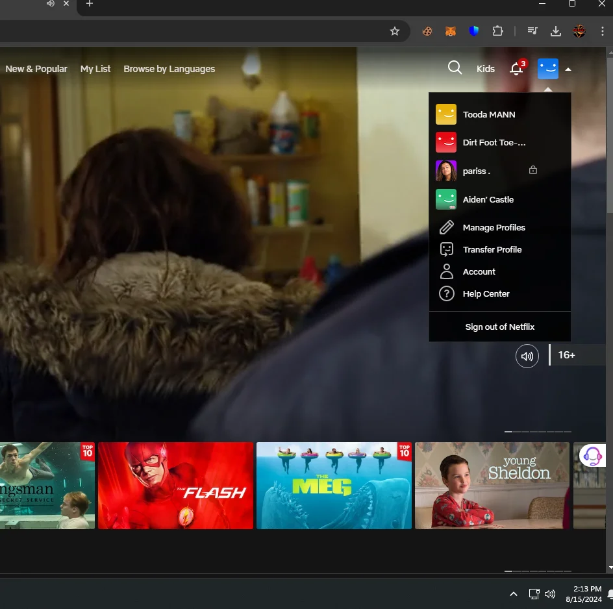Open Kingsman Secret Service thumbnail

47,486
